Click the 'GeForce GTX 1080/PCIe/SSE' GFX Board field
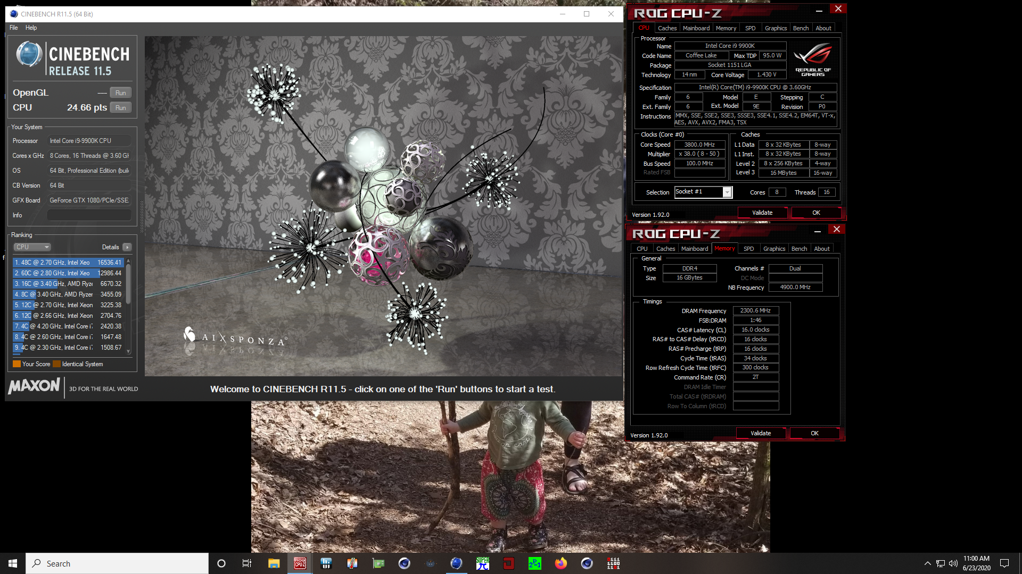This screenshot has height=574, width=1022. coord(89,200)
